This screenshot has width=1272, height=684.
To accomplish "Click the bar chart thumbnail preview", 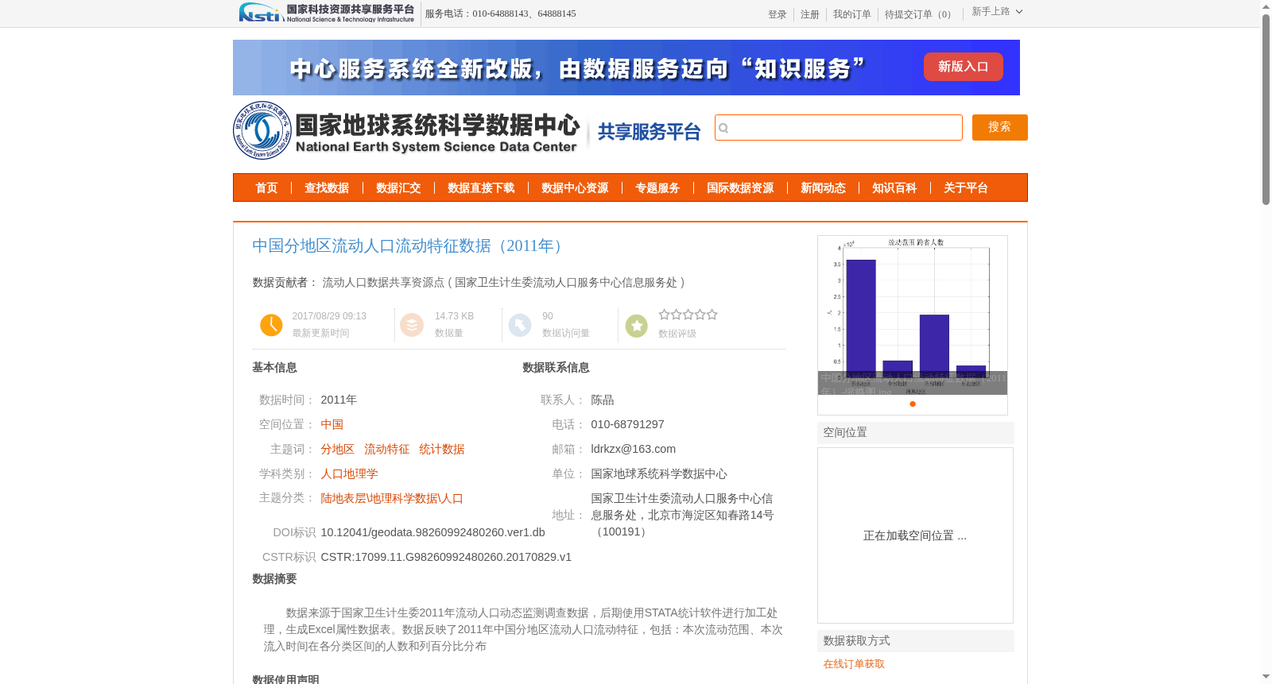I will tap(913, 315).
